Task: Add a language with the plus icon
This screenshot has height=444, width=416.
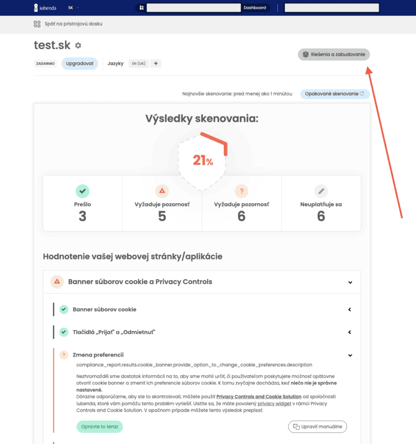Action: click(x=156, y=64)
